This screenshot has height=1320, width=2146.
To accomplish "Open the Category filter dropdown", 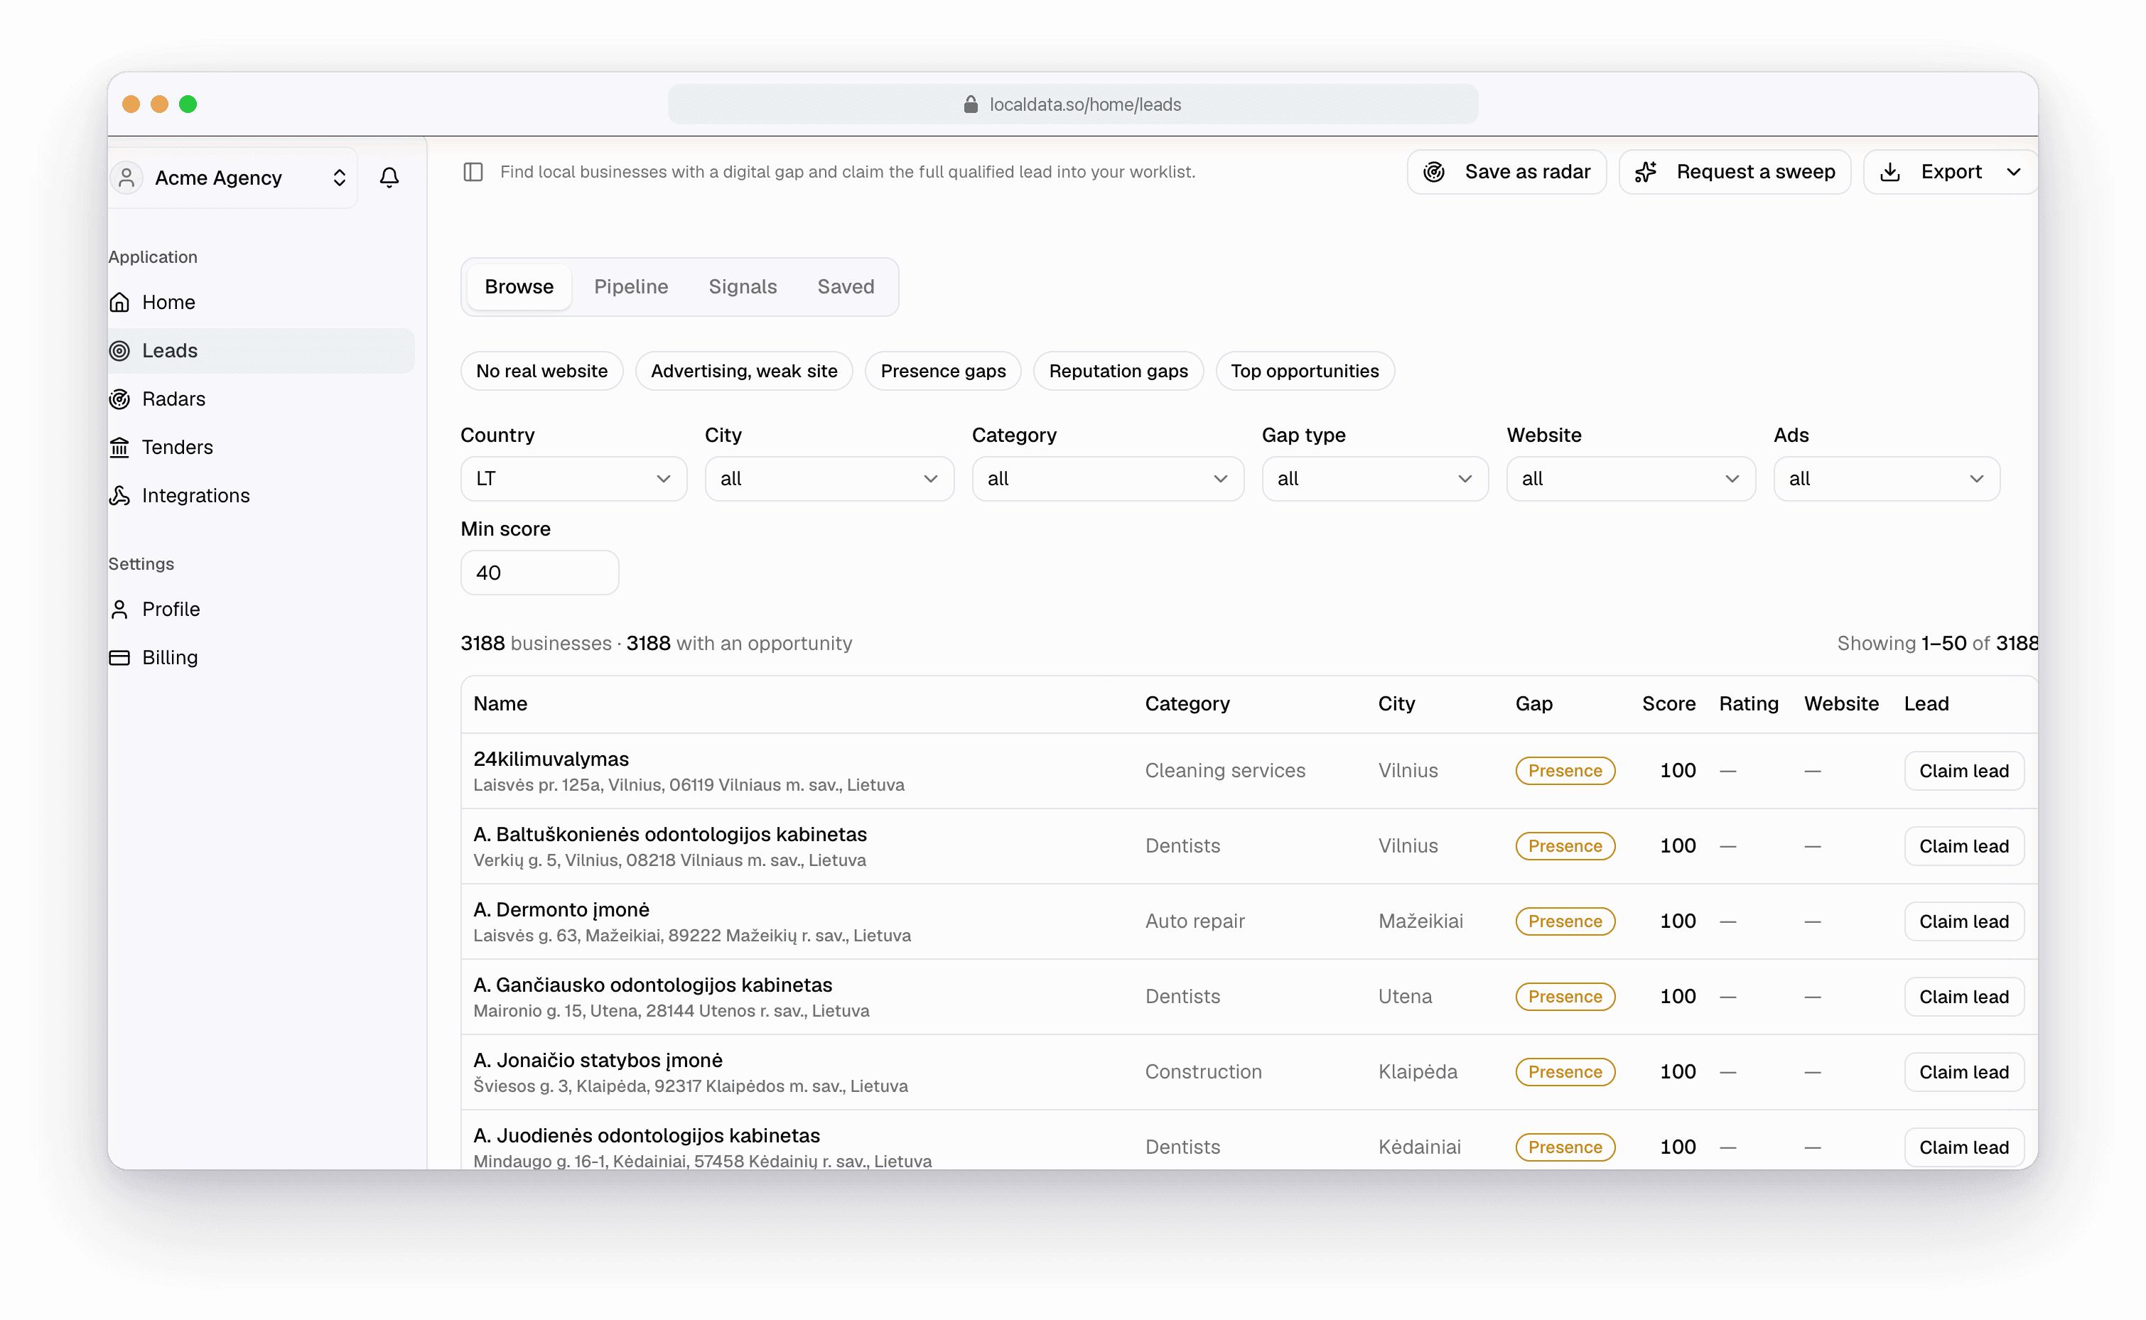I will click(1108, 478).
